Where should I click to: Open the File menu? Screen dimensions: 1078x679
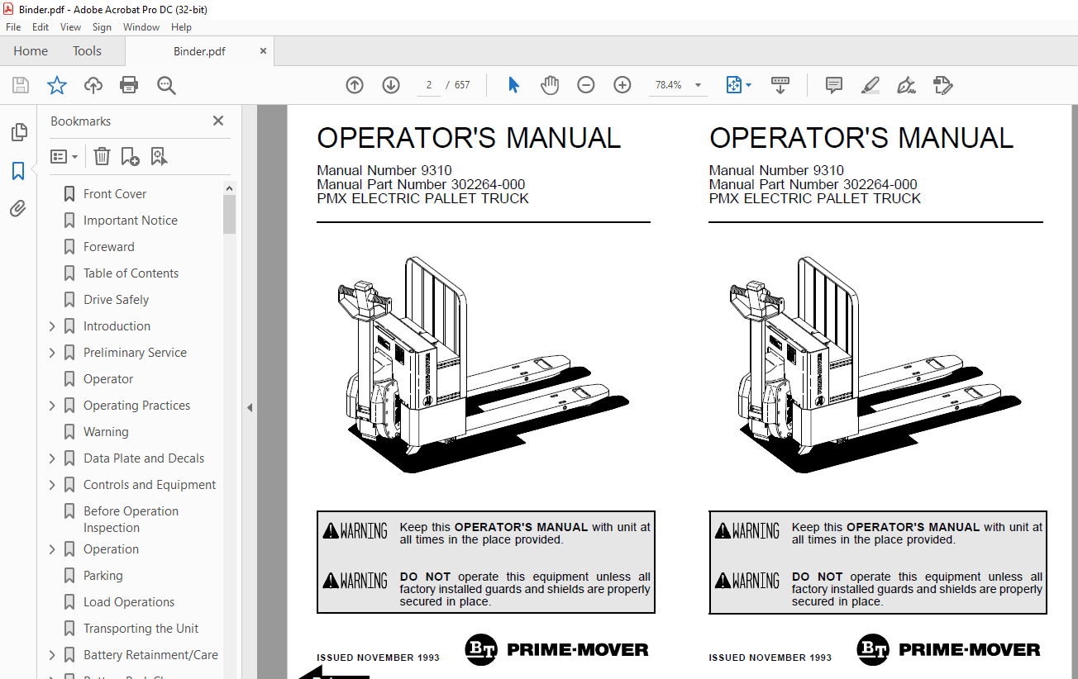[13, 27]
